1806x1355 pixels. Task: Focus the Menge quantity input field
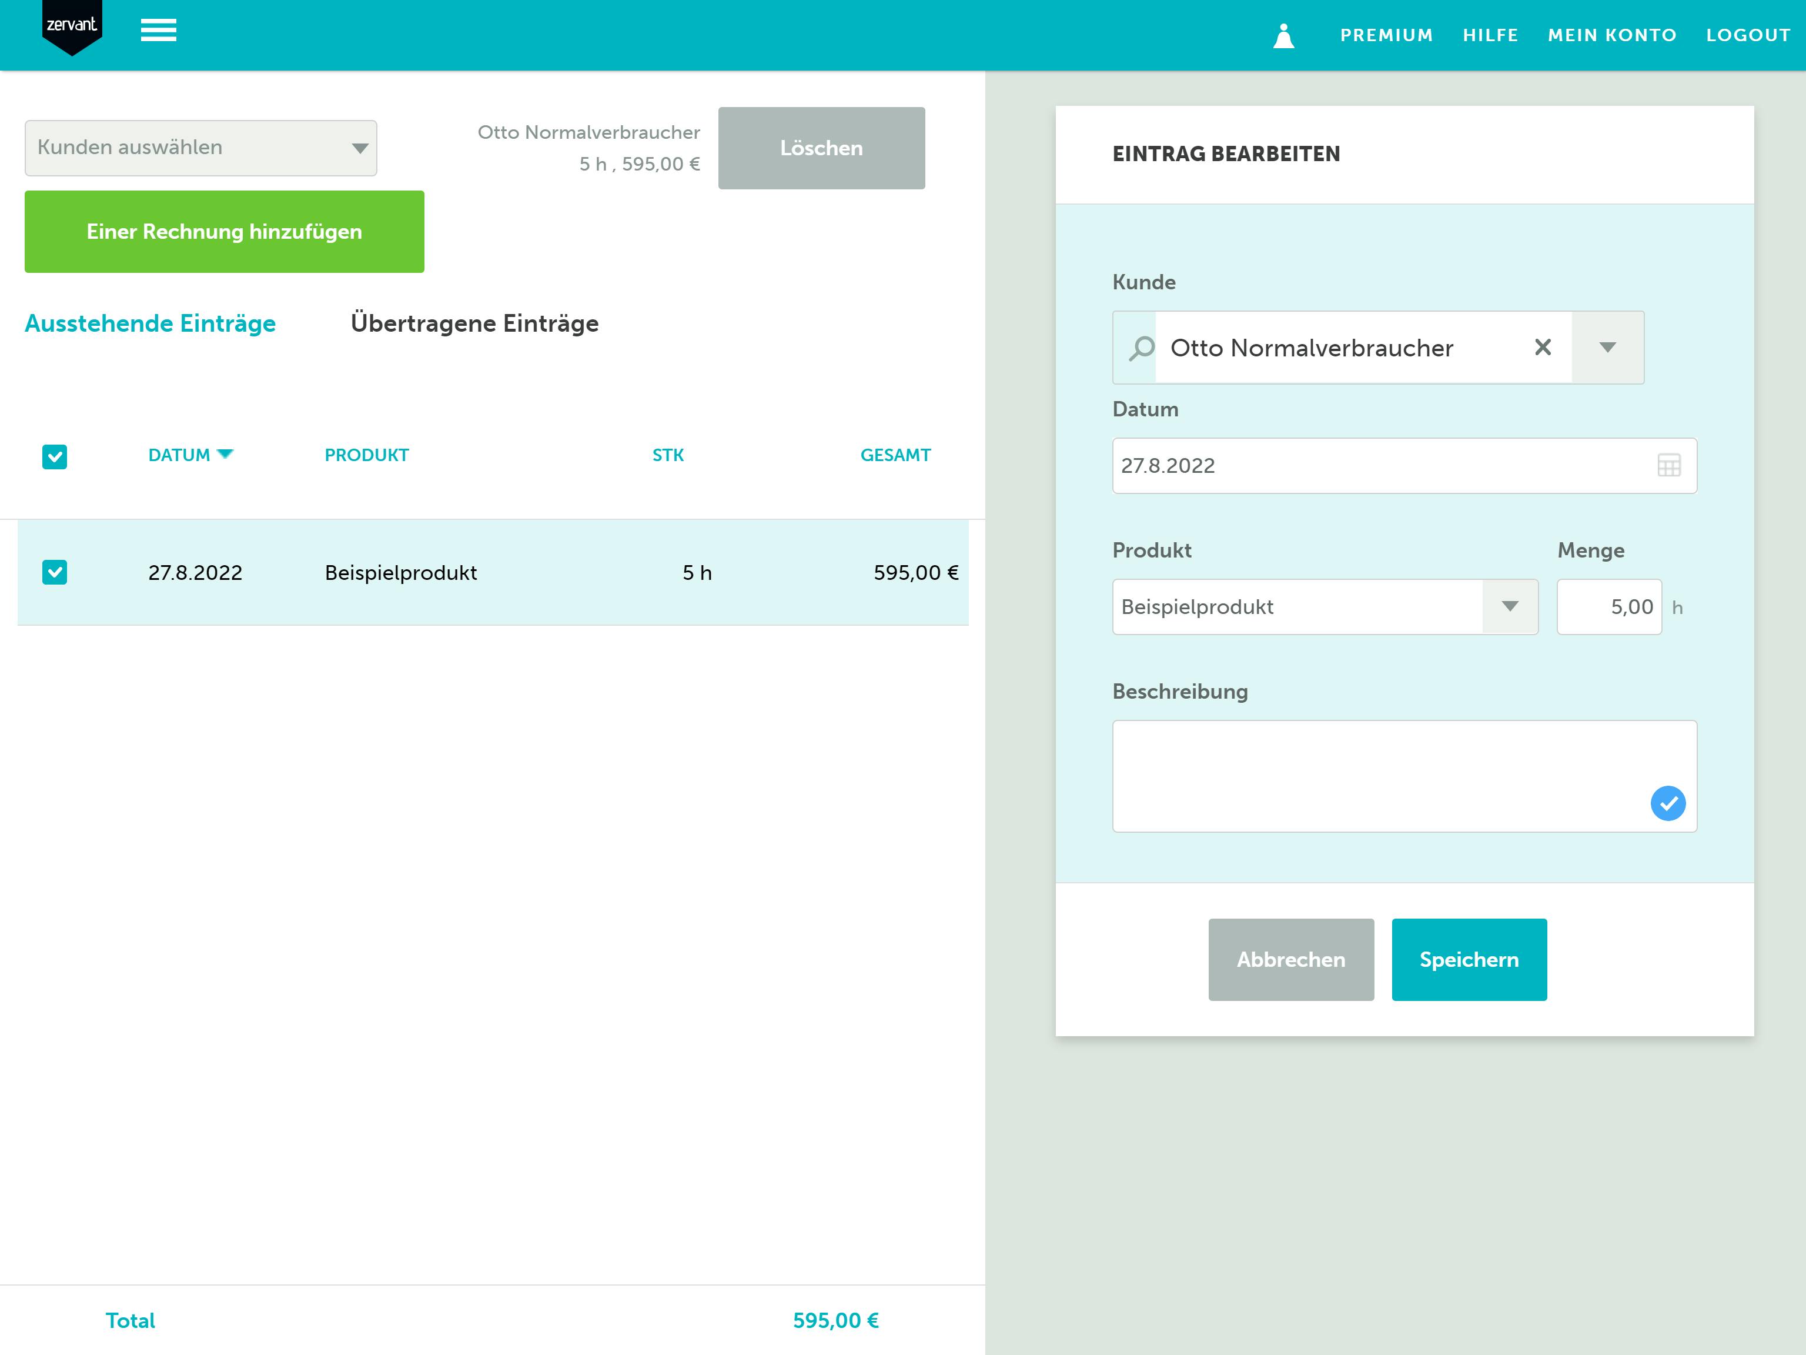(1608, 606)
